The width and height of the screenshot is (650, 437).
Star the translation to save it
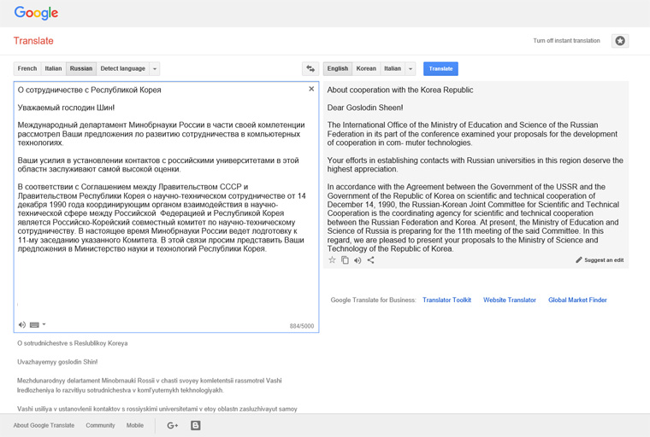(332, 259)
